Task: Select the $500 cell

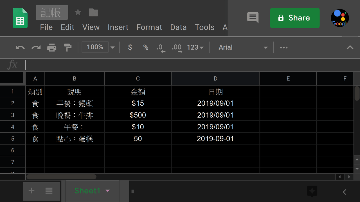Action: [x=138, y=115]
